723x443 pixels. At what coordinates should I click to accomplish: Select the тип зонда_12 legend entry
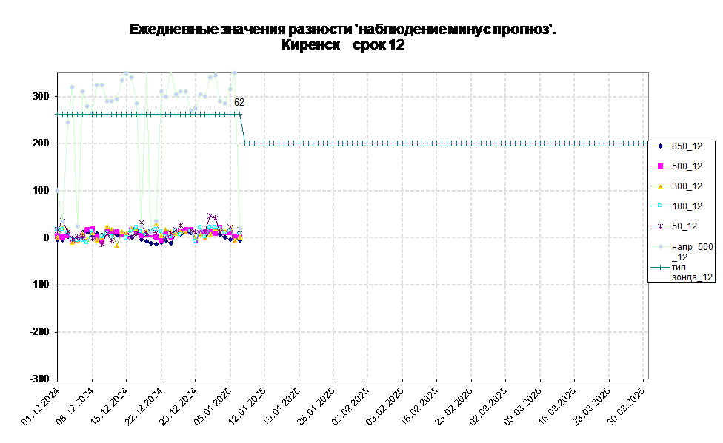[x=682, y=271]
